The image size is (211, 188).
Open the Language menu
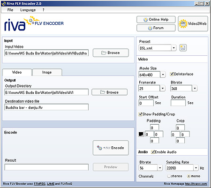(x=28, y=10)
